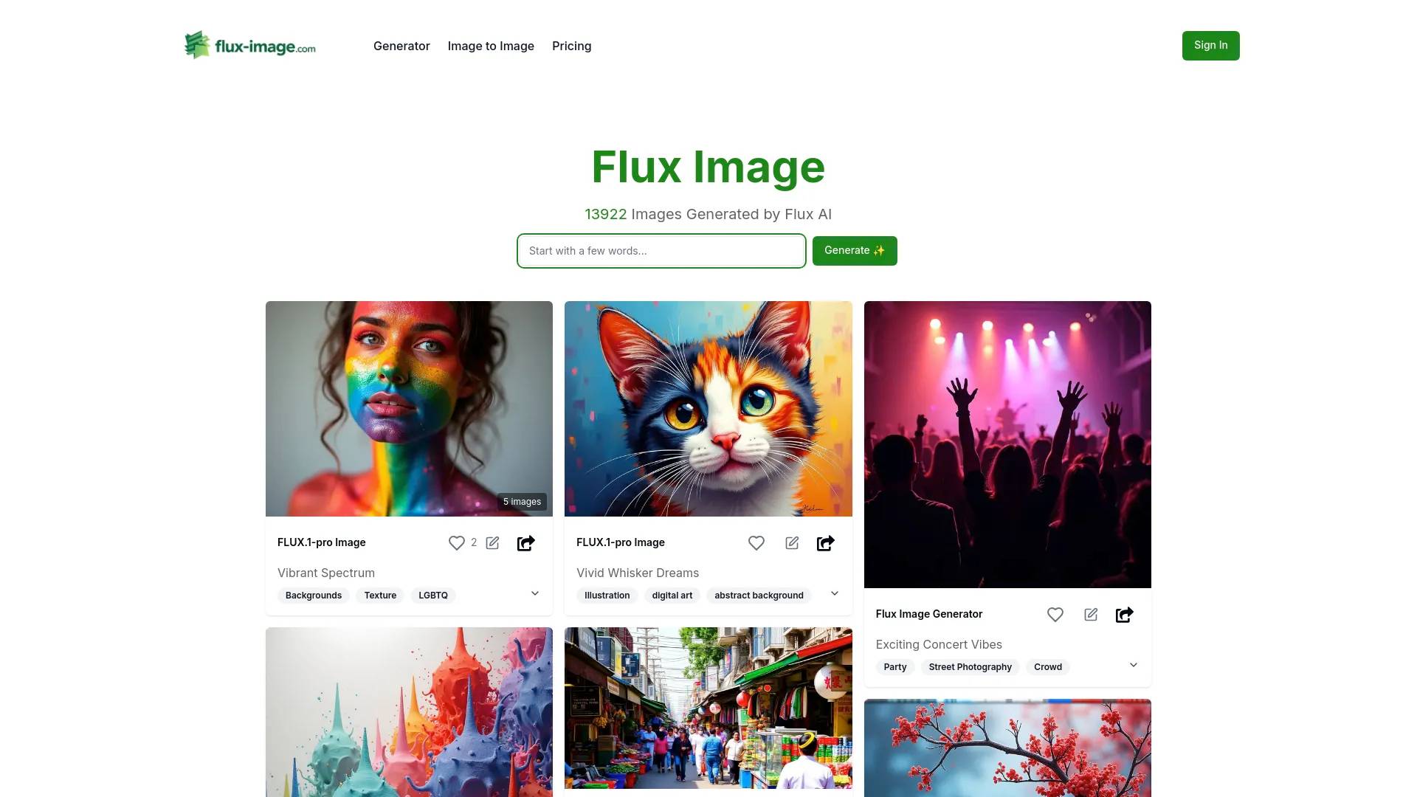
Task: Click the edit icon on Exciting Concert Vibes
Action: pyautogui.click(x=1090, y=614)
